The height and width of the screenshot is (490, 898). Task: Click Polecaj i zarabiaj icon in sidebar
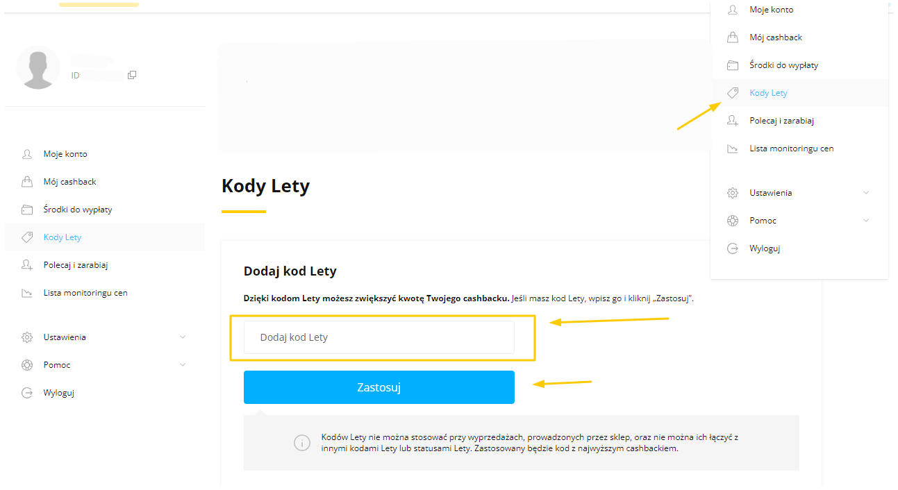click(27, 265)
